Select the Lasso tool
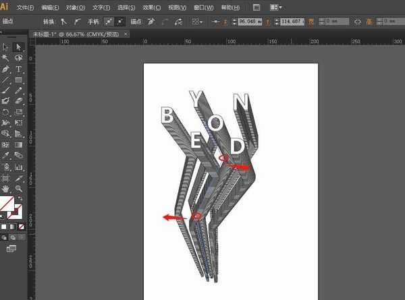 [x=18, y=58]
